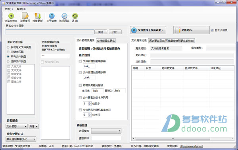Check the 文档文件 file type box
238x150 pixels.
(9, 66)
